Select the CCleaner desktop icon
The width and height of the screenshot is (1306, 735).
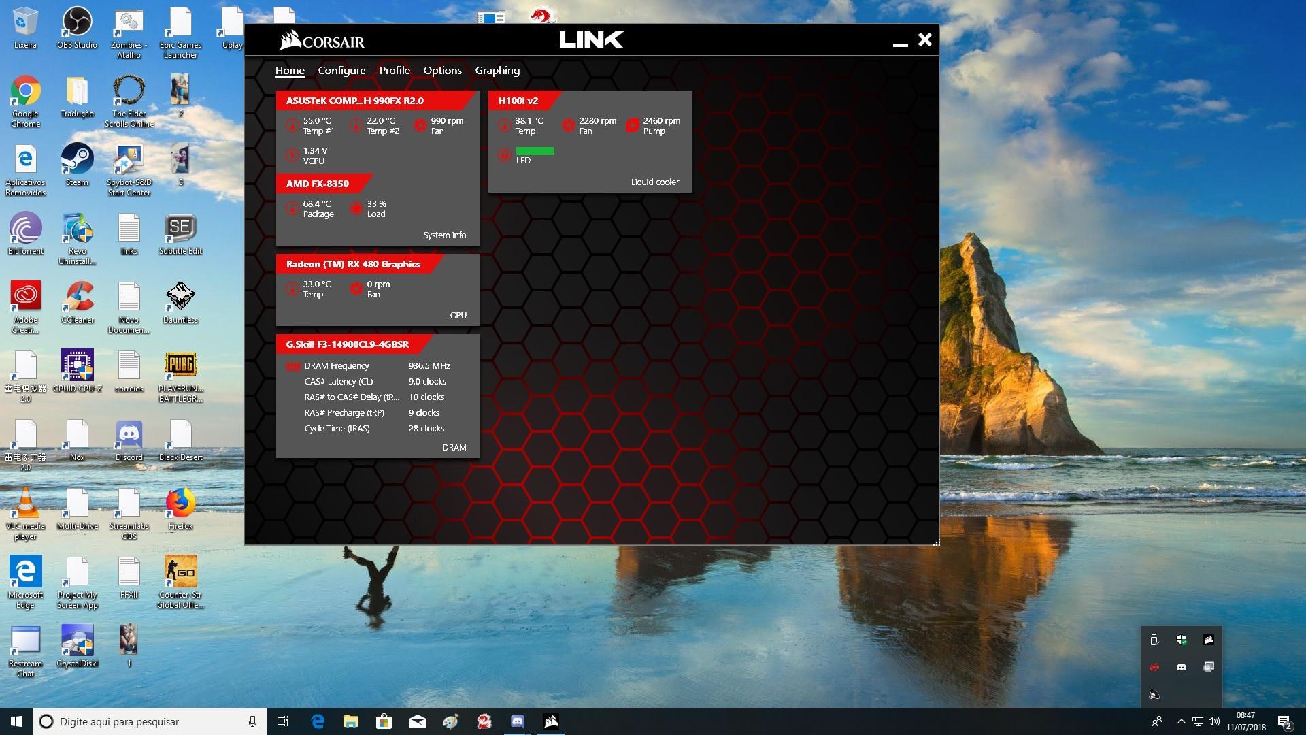78,302
